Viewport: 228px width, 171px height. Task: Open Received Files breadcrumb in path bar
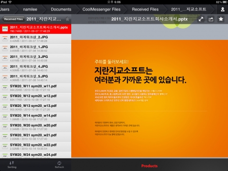[x=145, y=9]
